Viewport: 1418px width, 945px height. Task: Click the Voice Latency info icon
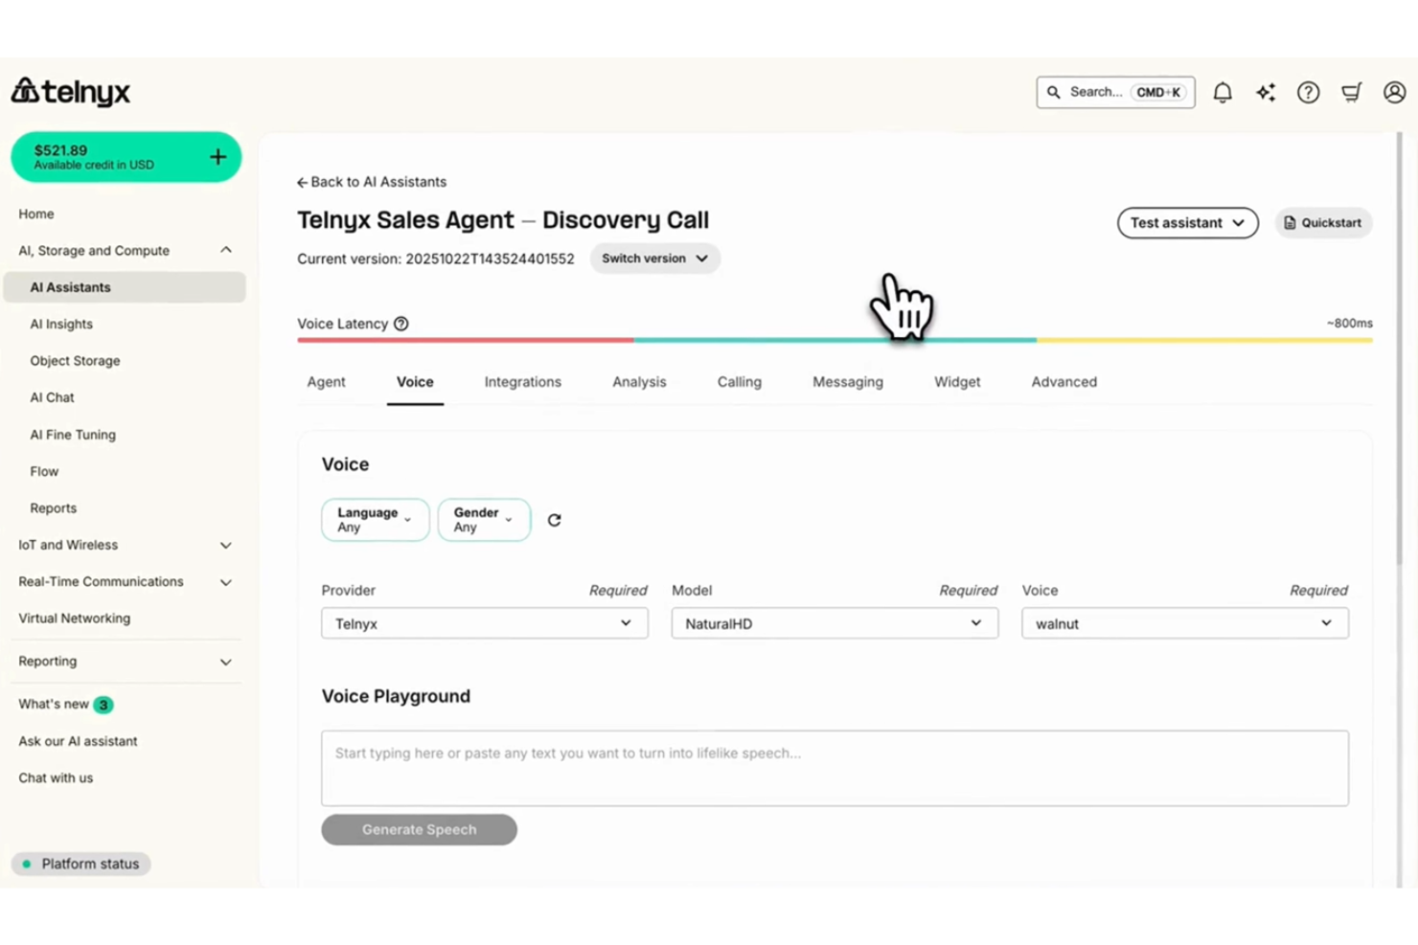pos(400,324)
